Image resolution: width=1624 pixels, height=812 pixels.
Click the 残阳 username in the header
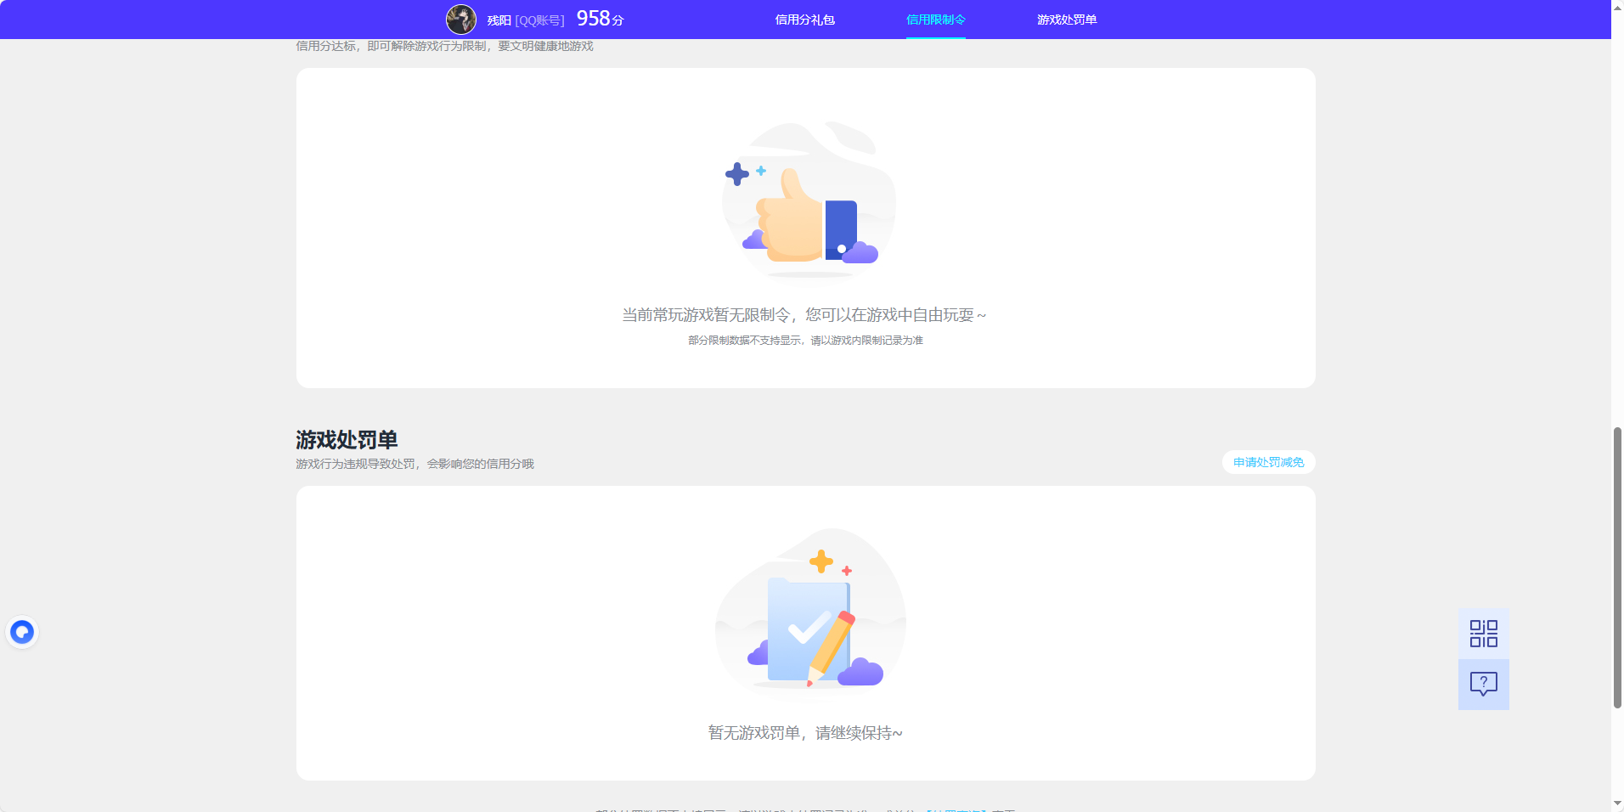click(499, 20)
